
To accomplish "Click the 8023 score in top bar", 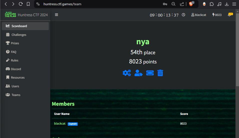I will tap(217, 15).
